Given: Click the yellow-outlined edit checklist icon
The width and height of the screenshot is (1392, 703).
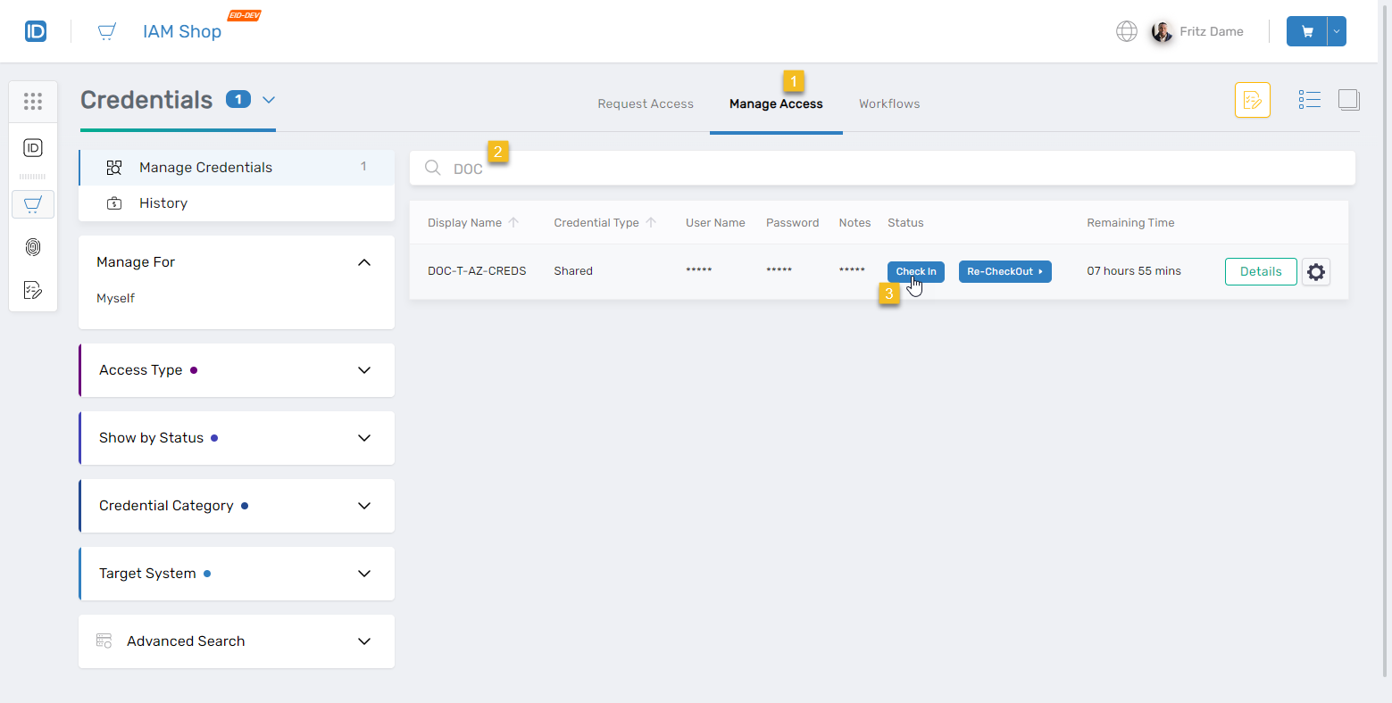Looking at the screenshot, I should tap(1252, 100).
